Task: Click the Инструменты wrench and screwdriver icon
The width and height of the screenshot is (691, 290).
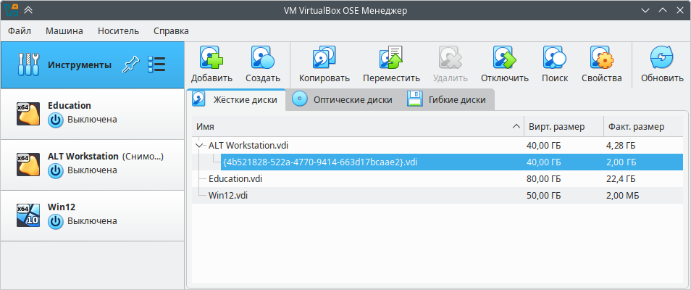Action: click(x=29, y=65)
